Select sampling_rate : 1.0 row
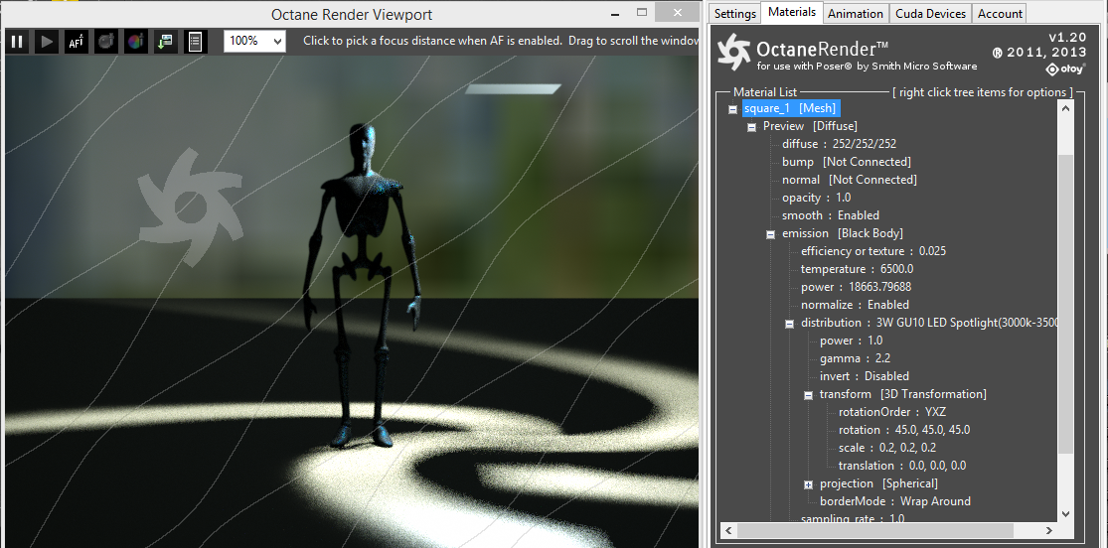This screenshot has width=1108, height=548. pos(853,518)
